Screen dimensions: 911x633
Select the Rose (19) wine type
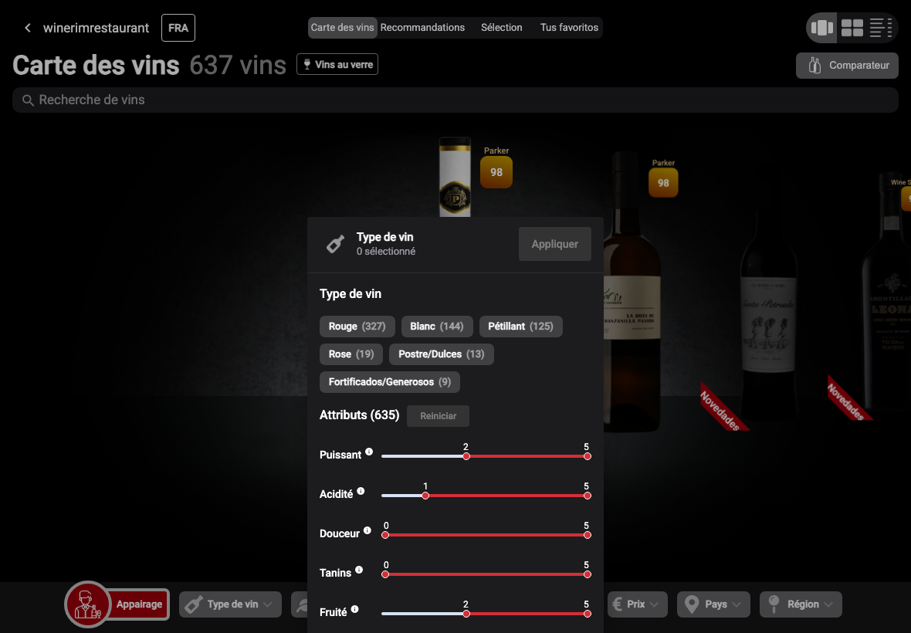(351, 354)
